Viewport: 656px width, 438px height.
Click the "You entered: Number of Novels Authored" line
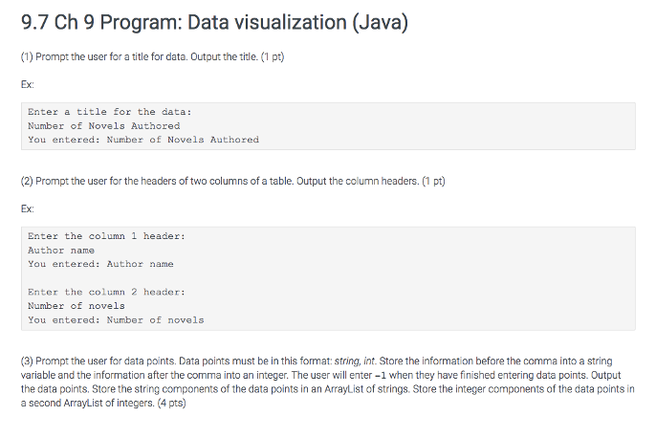coord(143,140)
